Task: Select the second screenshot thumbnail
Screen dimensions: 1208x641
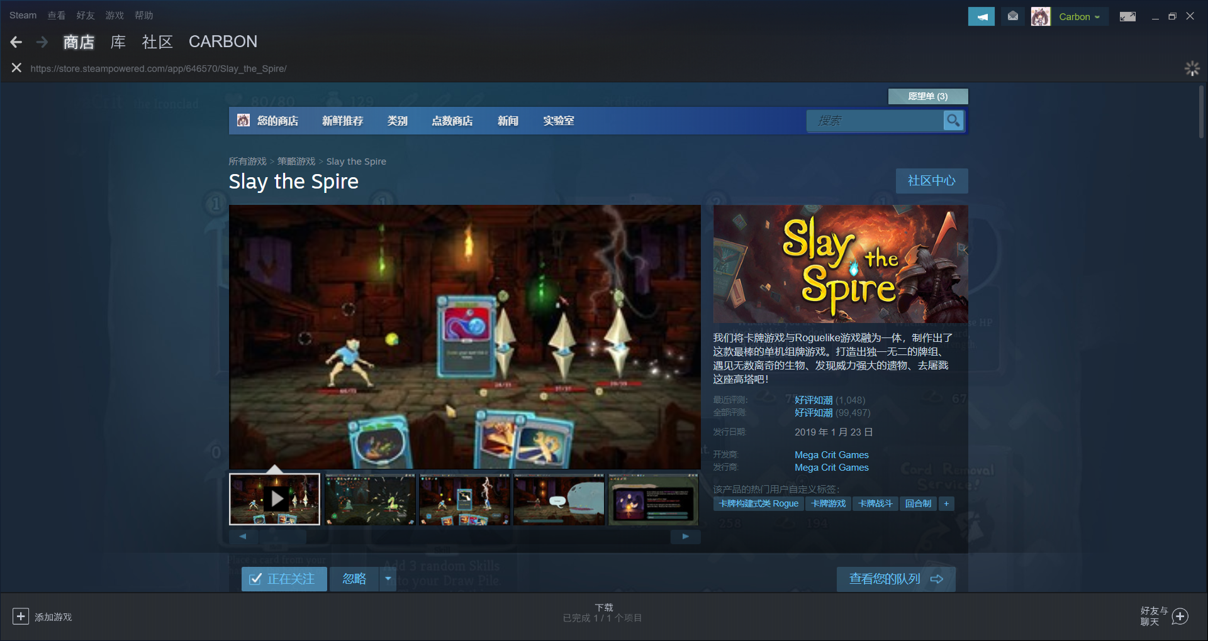Action: [370, 499]
